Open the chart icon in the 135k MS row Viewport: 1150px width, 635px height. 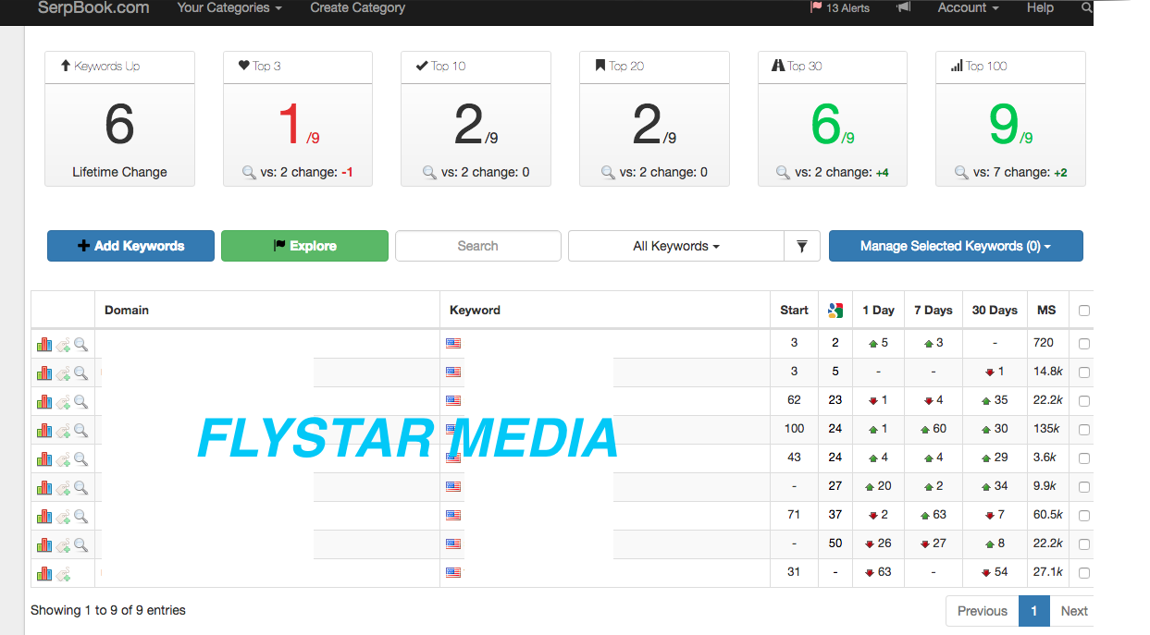[x=43, y=431]
